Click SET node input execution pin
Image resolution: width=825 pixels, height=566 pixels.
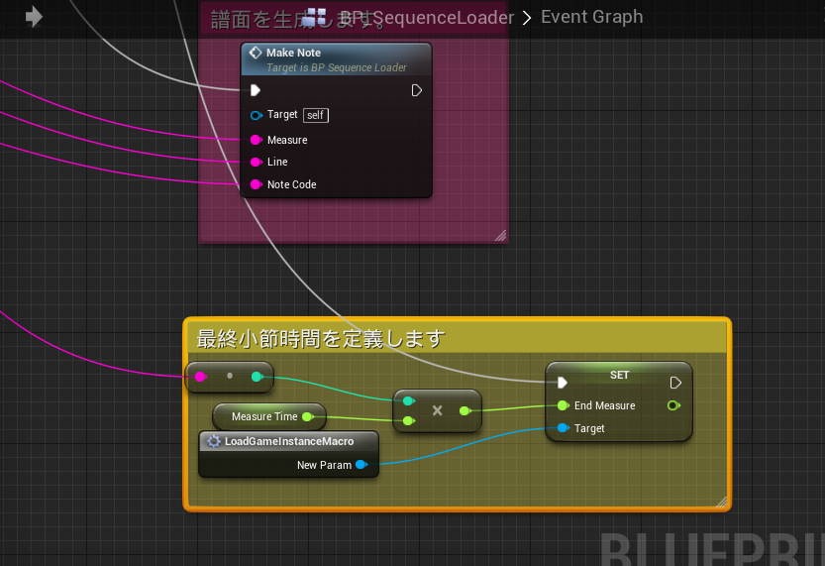[562, 383]
